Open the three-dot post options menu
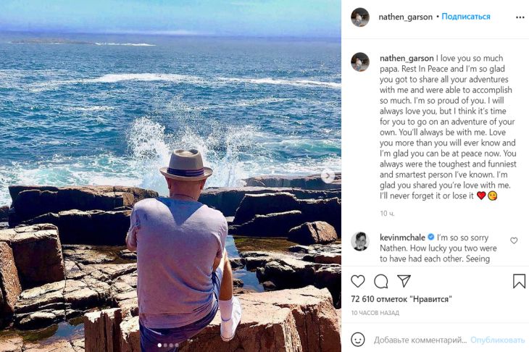This screenshot has width=529, height=352. click(x=520, y=17)
